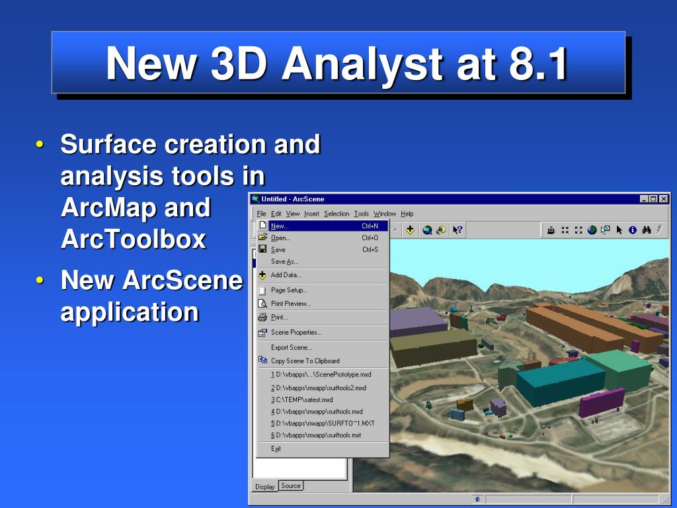The height and width of the screenshot is (508, 677).
Task: Choose Export Scene... menu entry
Action: tap(323, 347)
